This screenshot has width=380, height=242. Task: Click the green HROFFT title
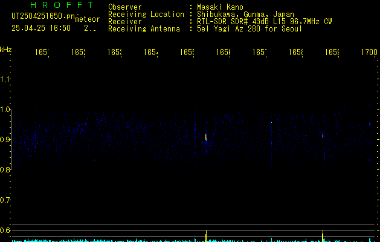(62, 5)
